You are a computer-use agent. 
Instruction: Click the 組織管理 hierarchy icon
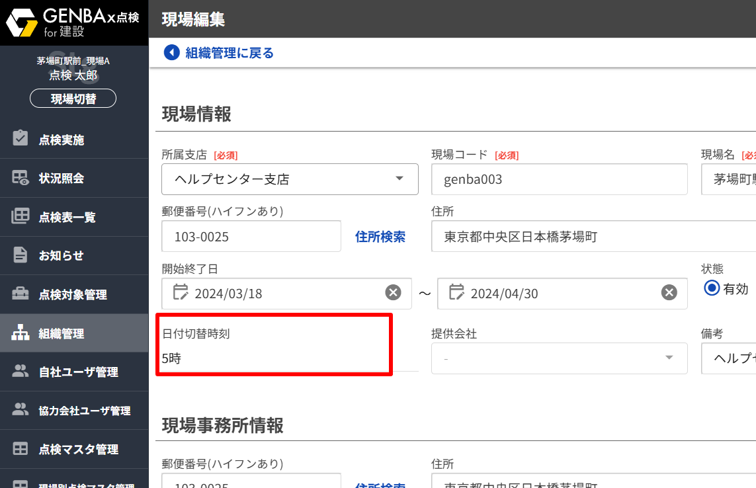click(x=21, y=332)
